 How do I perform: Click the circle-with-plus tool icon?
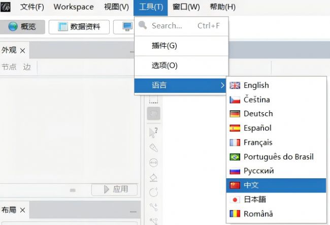(x=154, y=192)
